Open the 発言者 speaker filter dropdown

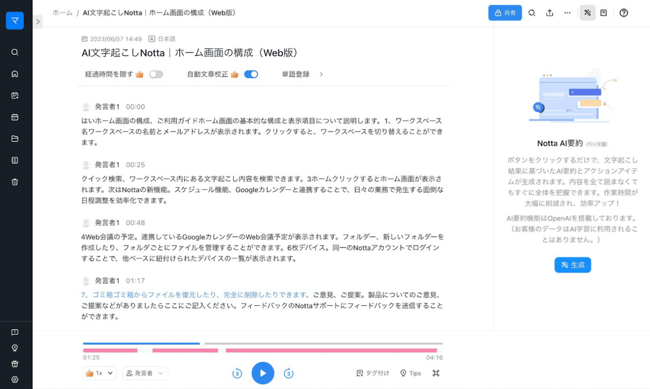pos(145,373)
